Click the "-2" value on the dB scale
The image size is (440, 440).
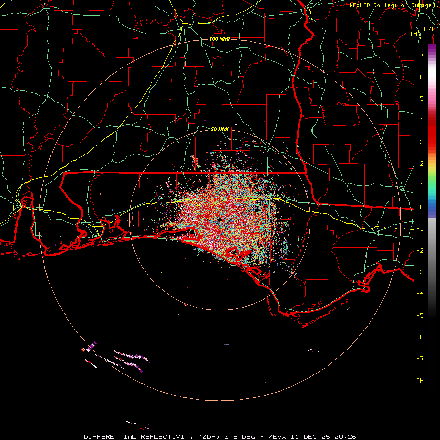(x=420, y=251)
